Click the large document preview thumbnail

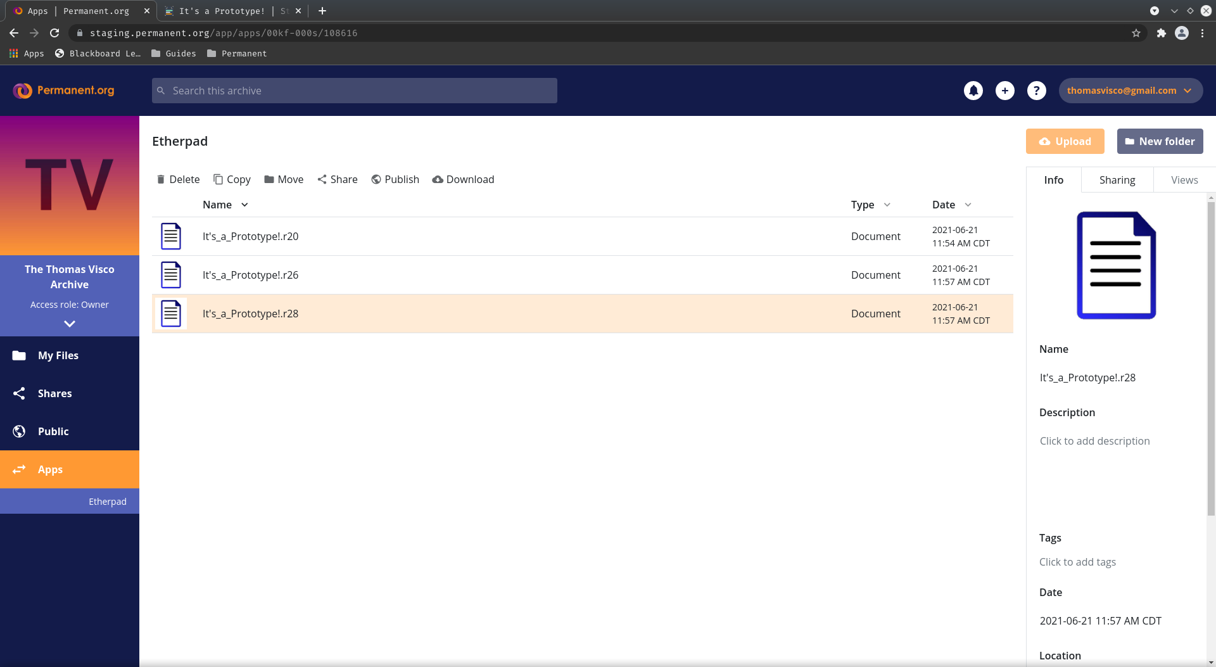tap(1117, 265)
